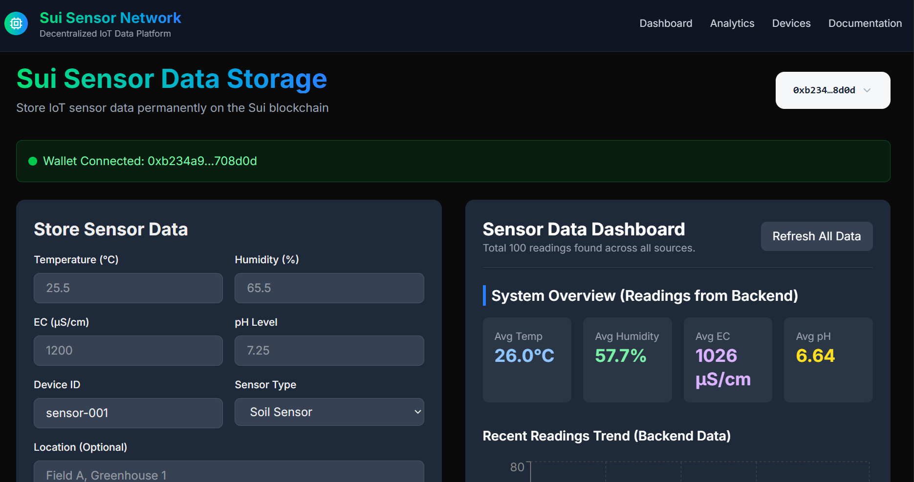
Task: Expand the 0xb234...8d0d wallet address dropdown
Action: click(x=832, y=90)
